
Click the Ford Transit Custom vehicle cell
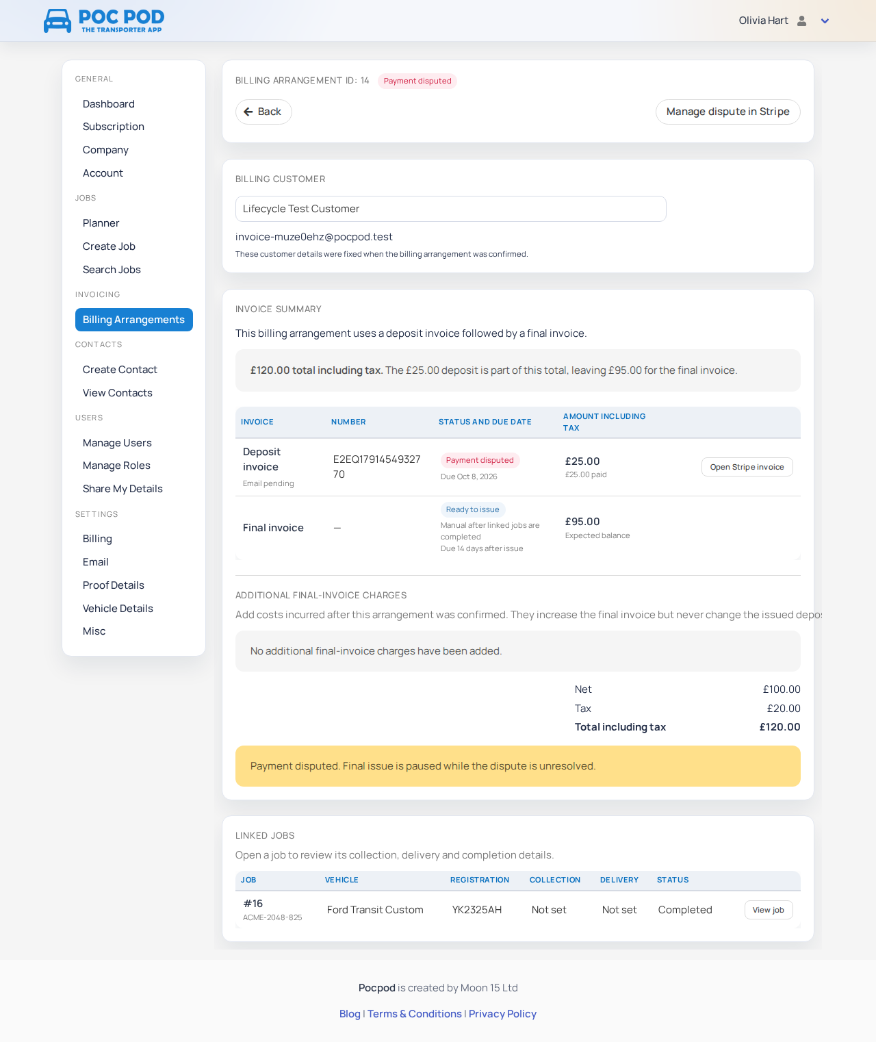click(x=375, y=910)
